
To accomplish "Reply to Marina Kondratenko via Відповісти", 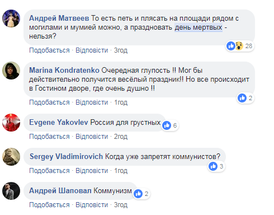I will (92, 102).
